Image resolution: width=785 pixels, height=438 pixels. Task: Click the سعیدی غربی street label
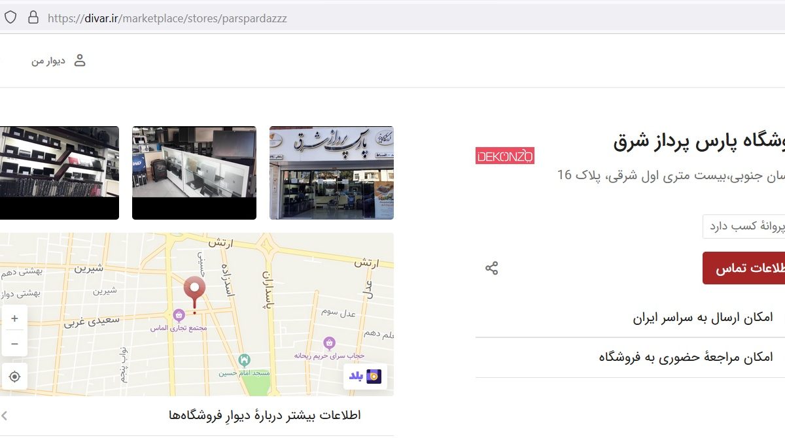[92, 321]
